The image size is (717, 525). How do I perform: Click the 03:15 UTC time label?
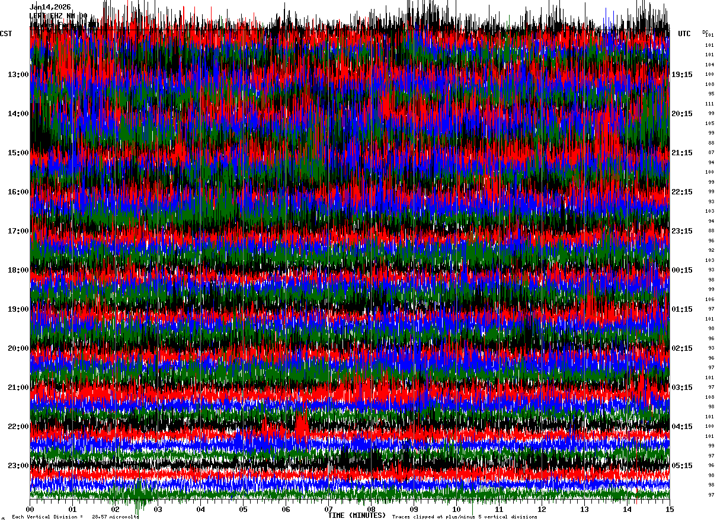pos(682,388)
